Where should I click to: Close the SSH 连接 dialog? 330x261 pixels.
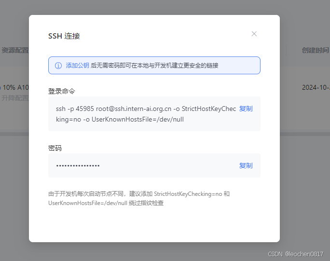tap(254, 34)
